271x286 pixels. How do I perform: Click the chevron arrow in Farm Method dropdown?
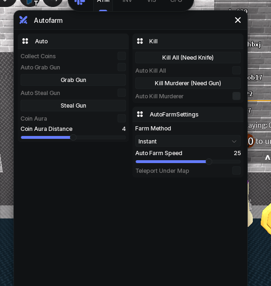[234, 141]
